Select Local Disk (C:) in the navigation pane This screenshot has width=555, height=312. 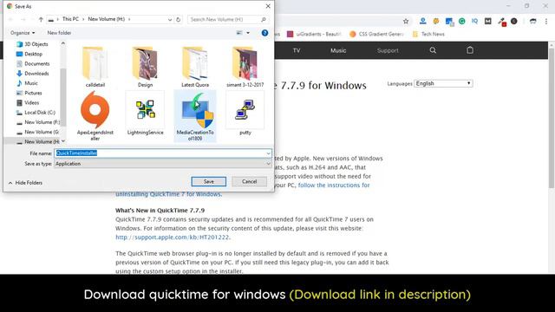36,113
